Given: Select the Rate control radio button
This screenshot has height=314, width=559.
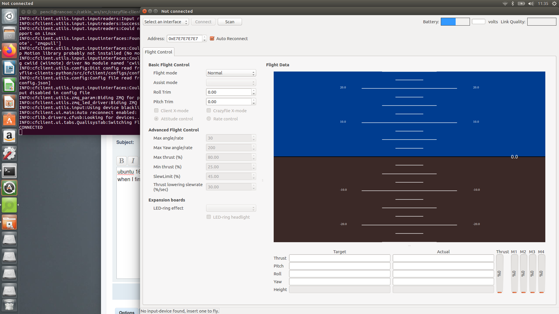Looking at the screenshot, I should point(209,119).
